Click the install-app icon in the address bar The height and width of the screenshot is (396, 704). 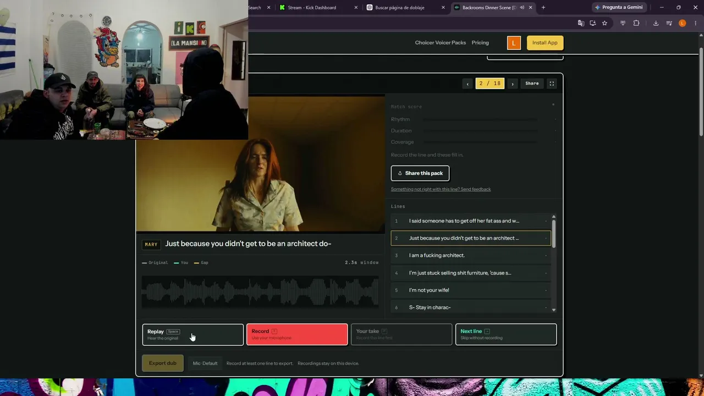click(x=592, y=23)
